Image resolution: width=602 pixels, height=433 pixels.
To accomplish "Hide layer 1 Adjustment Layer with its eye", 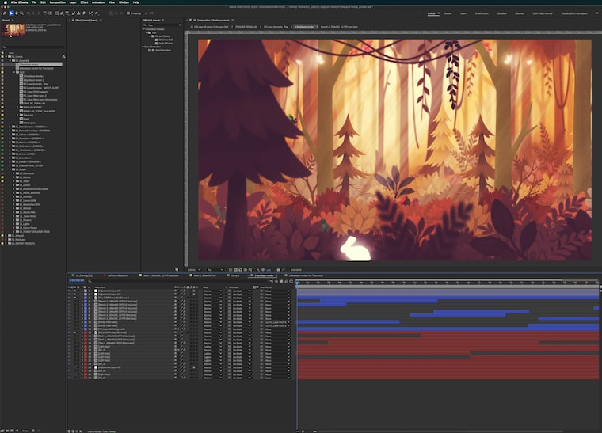I will (x=69, y=291).
